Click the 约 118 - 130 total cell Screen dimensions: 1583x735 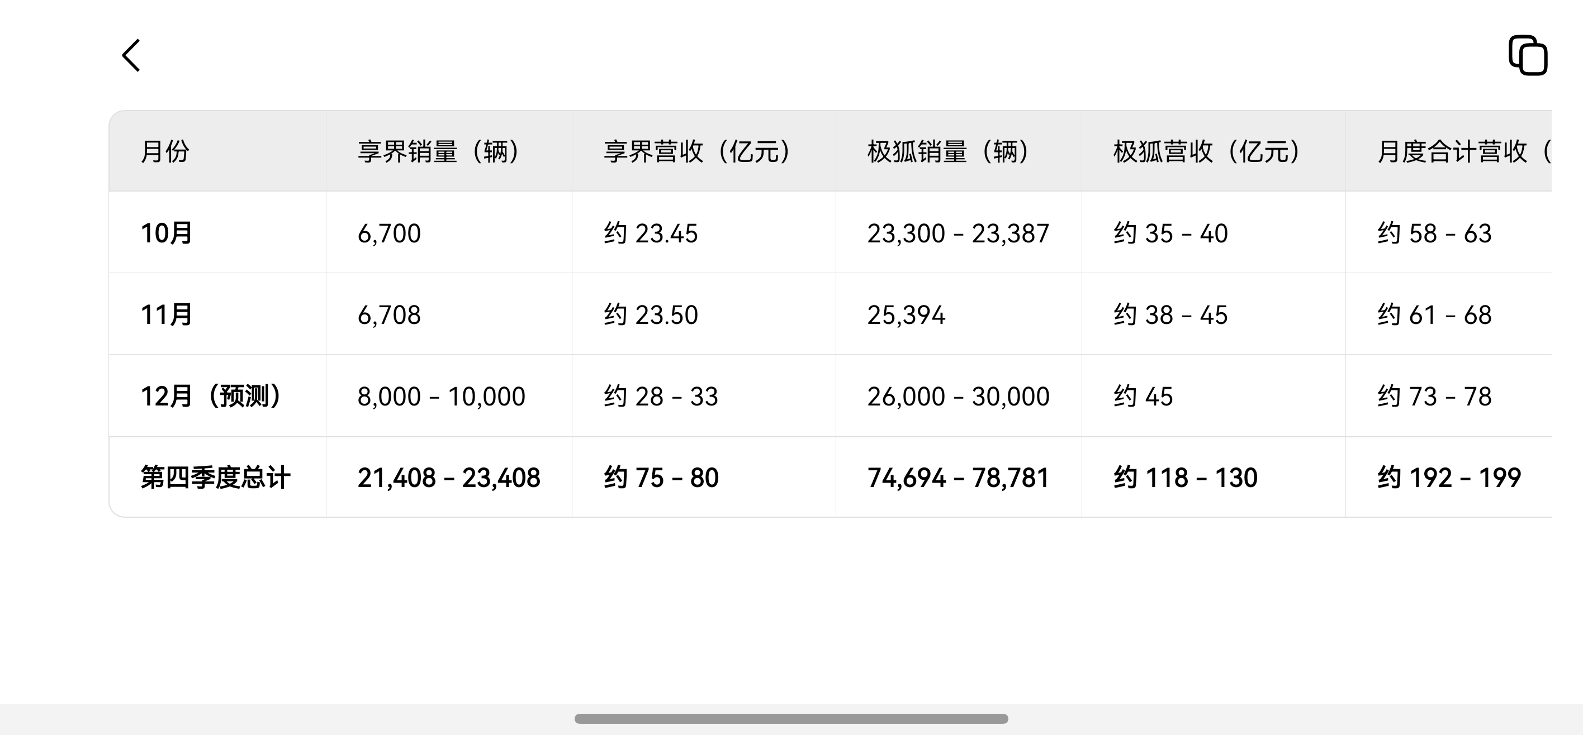1186,478
